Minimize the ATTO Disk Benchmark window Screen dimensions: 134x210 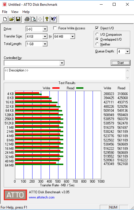coord(101,4)
